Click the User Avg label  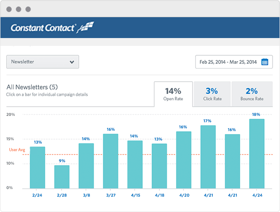(x=17, y=150)
